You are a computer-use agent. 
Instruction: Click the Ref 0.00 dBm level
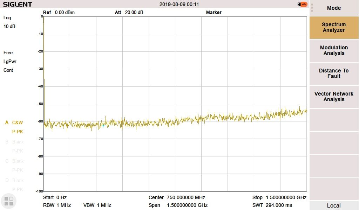[x=59, y=13]
